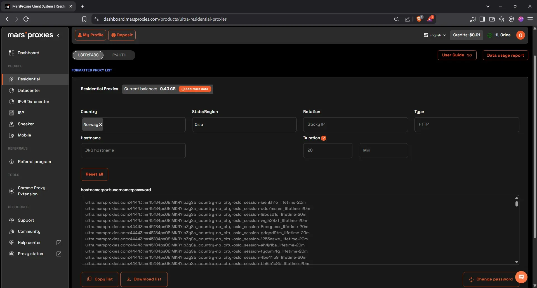Screen dimensions: 537x288
Task: Open Leo AI sparkle icon
Action: click(x=501, y=19)
